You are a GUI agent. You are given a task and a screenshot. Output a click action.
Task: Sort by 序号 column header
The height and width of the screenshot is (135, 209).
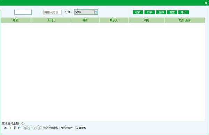[16, 20]
